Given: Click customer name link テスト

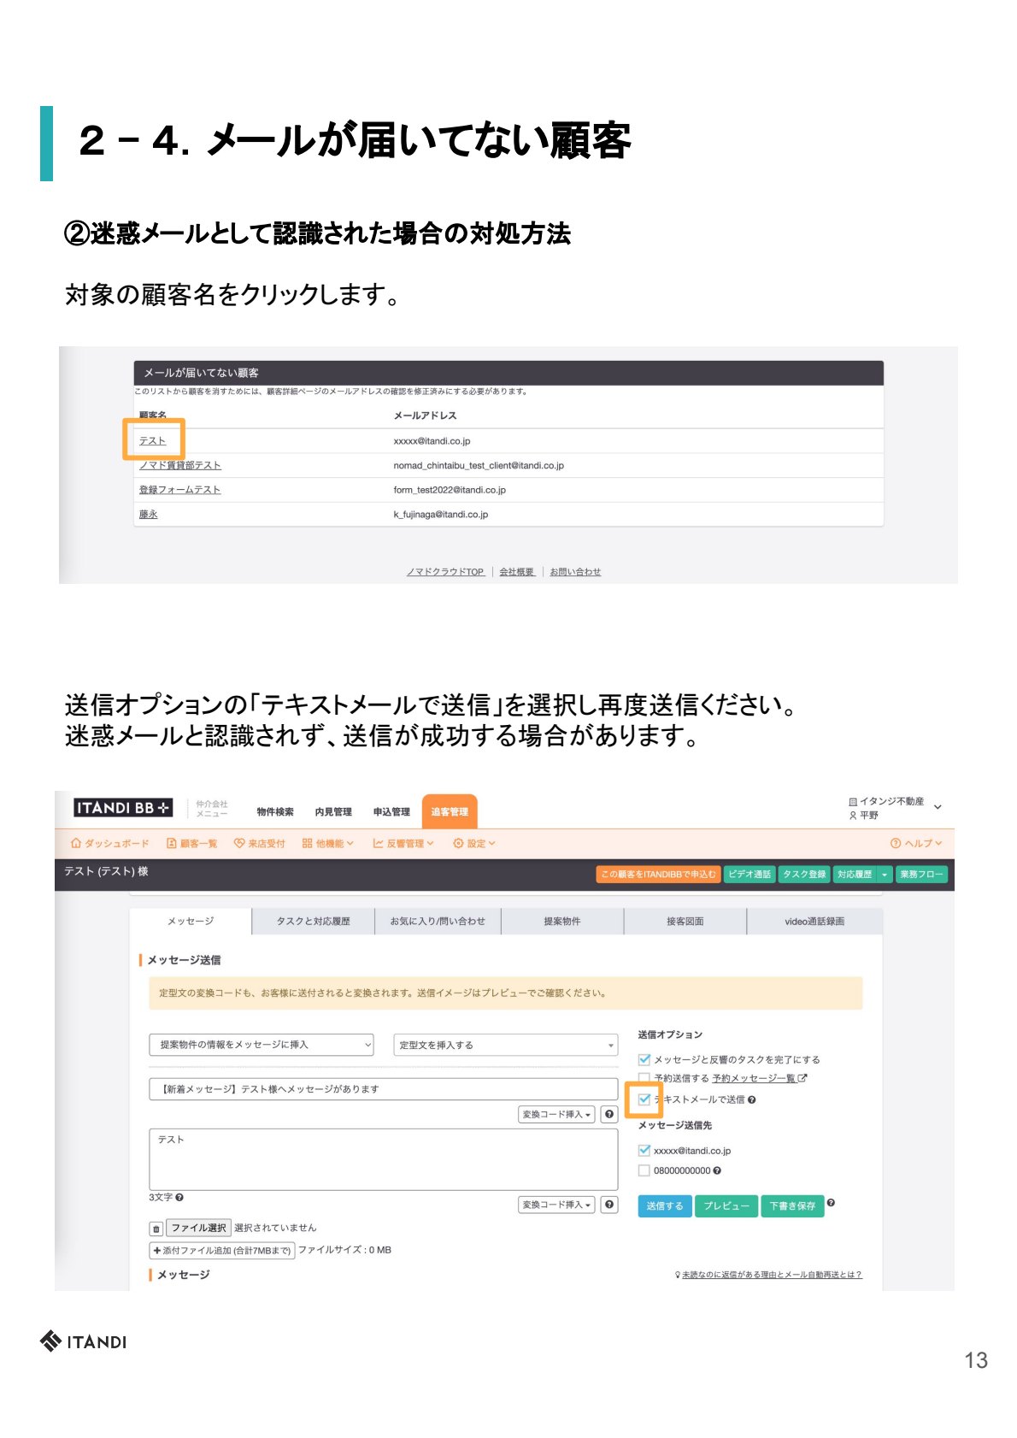Looking at the screenshot, I should pos(153,440).
